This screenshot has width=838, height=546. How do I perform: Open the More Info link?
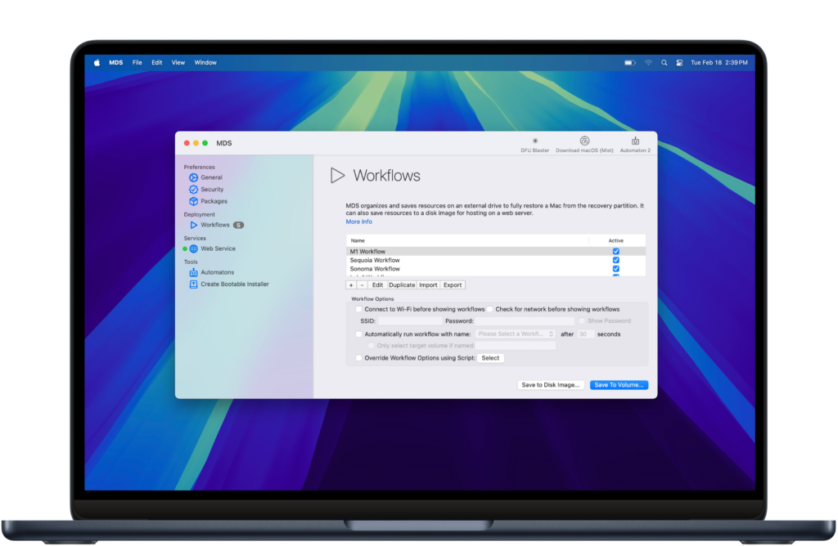pyautogui.click(x=358, y=222)
